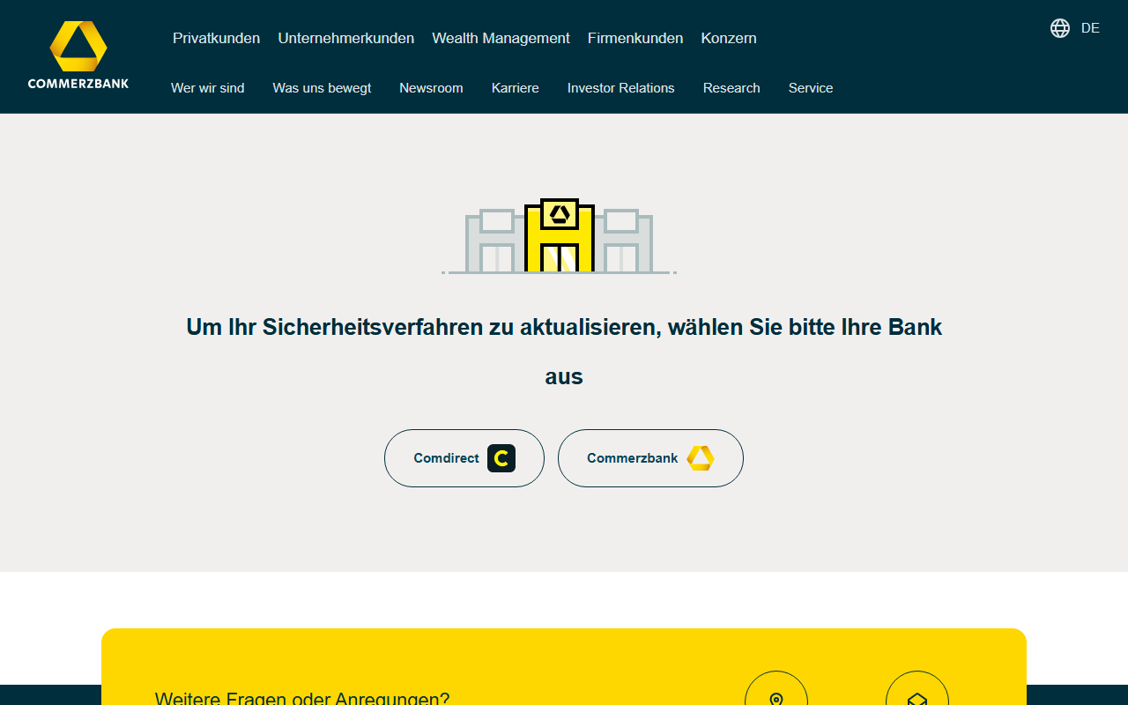Open the Karriere menu item

pos(516,88)
